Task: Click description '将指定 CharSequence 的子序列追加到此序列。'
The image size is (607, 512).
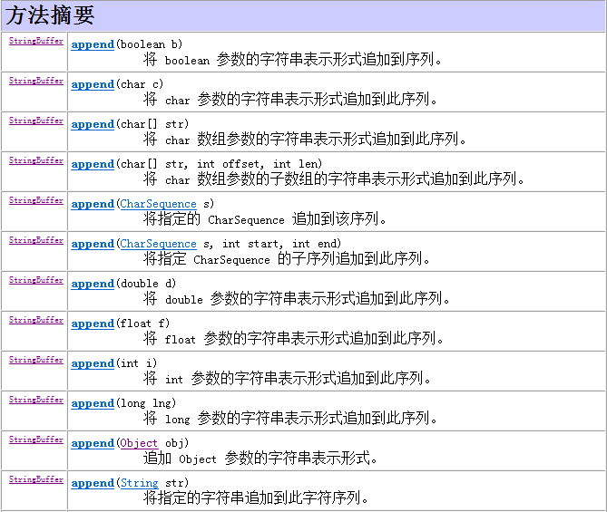Action: click(x=287, y=258)
